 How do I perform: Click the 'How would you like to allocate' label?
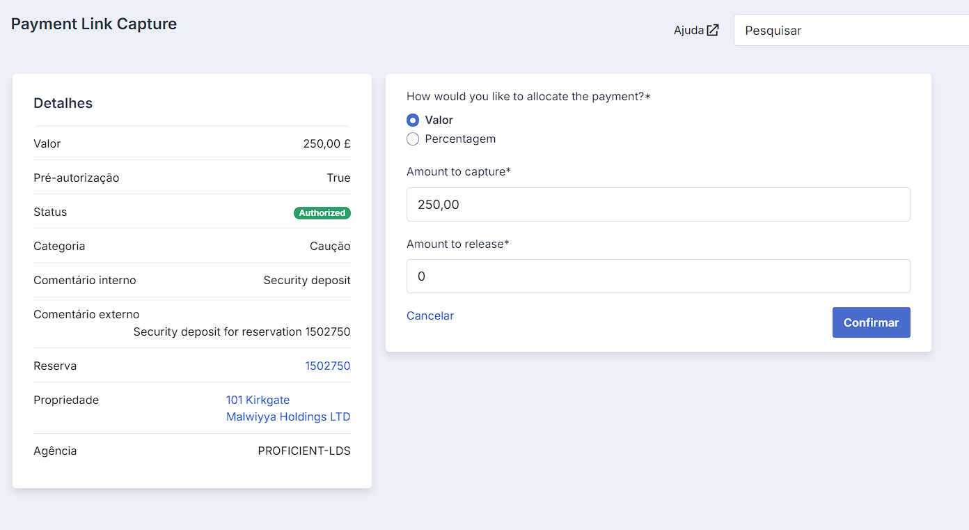coord(529,97)
